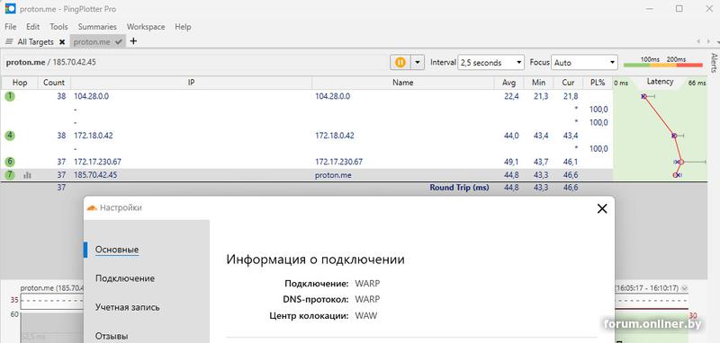Screen dimensions: 720x343
Task: Open the Alerts side panel
Action: click(714, 63)
